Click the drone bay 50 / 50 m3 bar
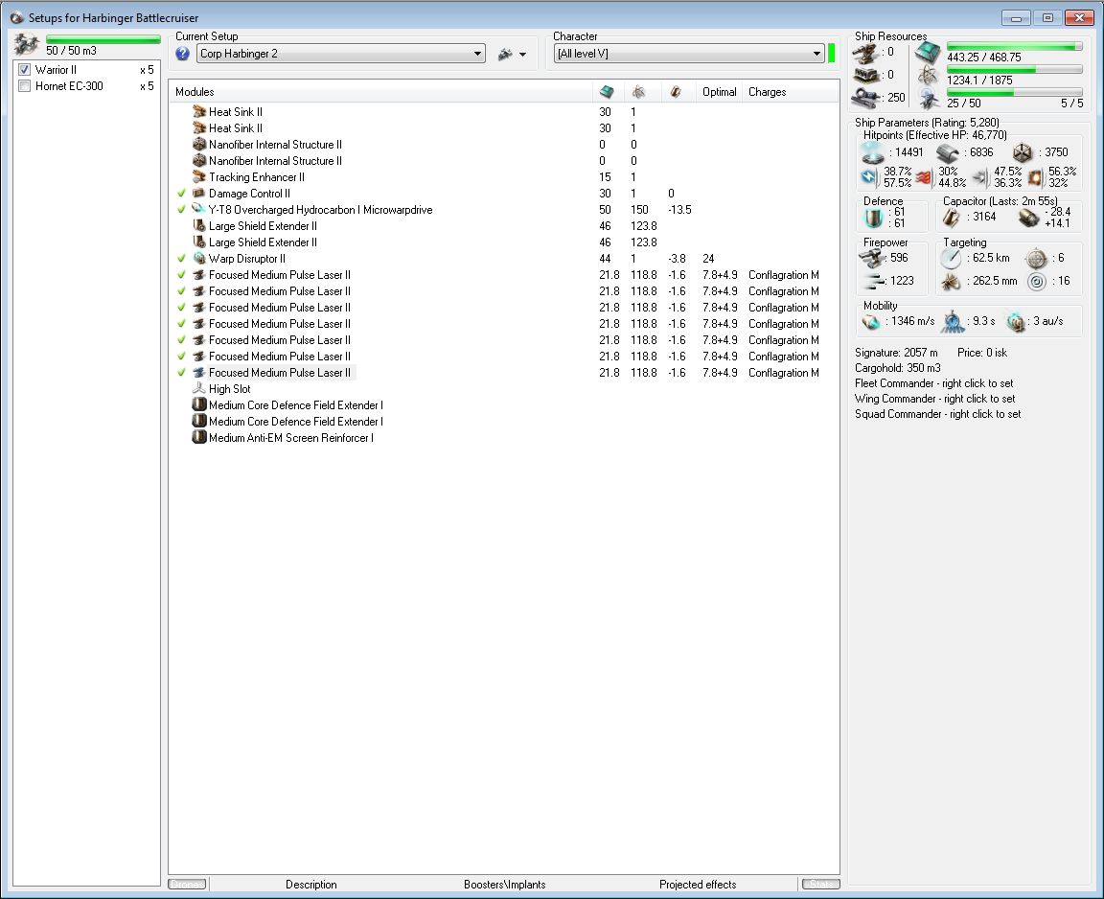 point(103,39)
